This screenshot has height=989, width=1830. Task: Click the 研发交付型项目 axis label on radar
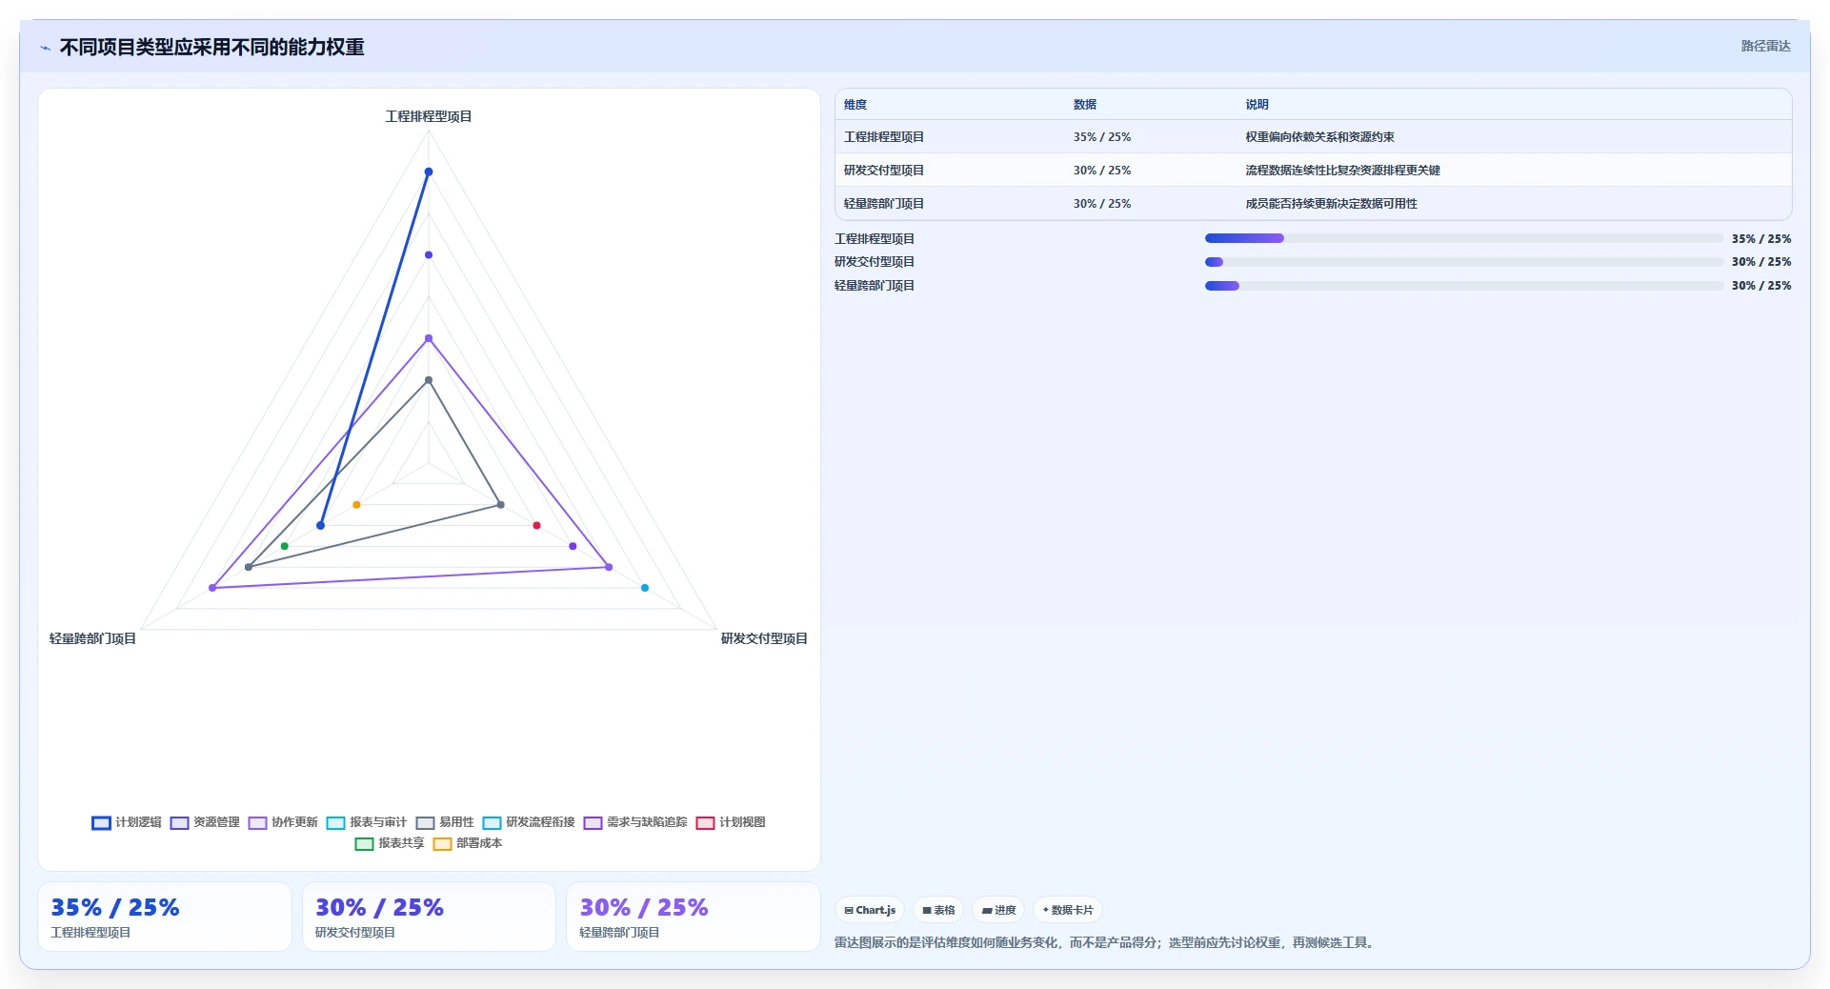[x=764, y=638]
